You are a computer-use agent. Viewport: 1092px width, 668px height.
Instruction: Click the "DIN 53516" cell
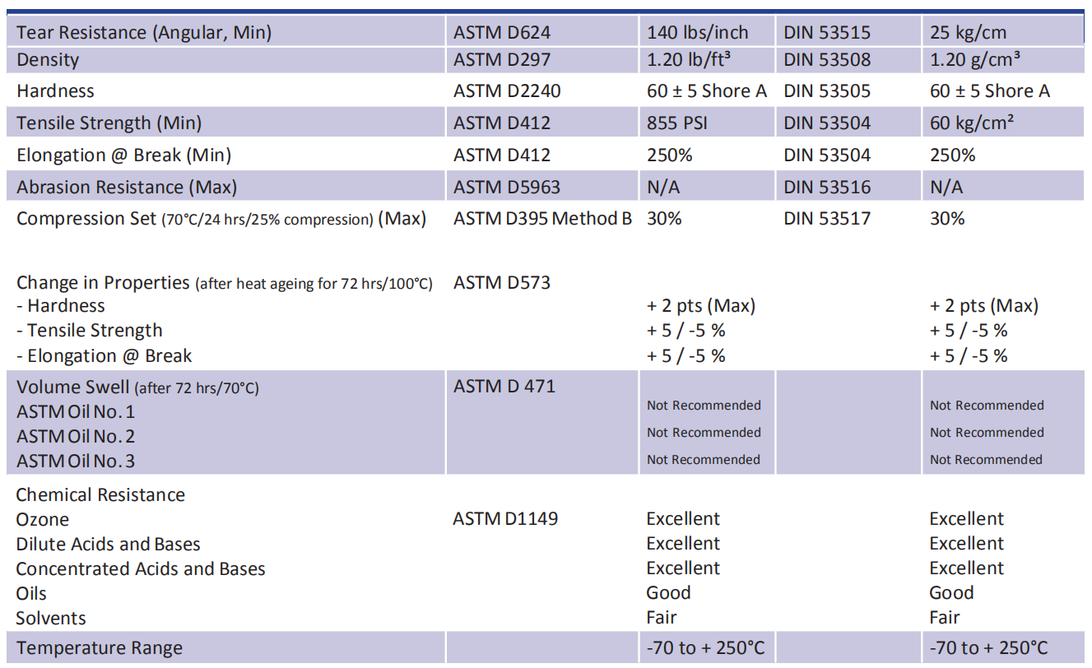point(827,187)
